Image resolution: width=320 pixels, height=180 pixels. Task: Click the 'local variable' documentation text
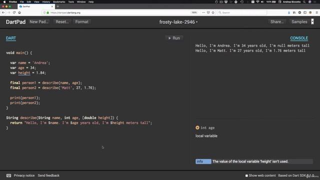[x=206, y=136]
